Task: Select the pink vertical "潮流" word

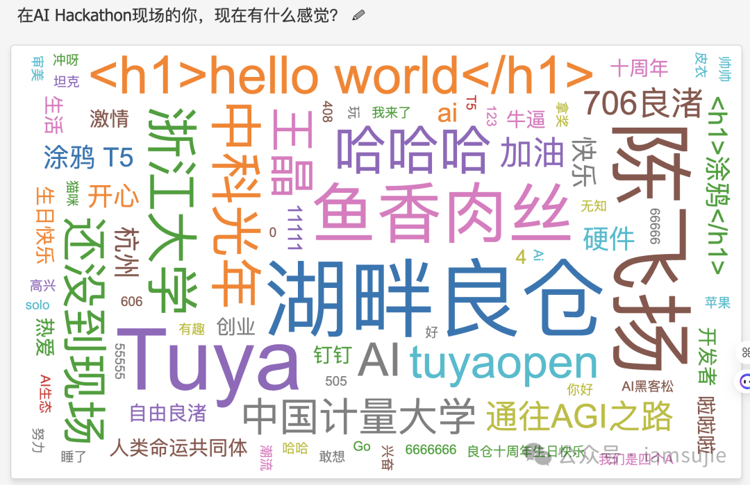Action: [x=267, y=458]
